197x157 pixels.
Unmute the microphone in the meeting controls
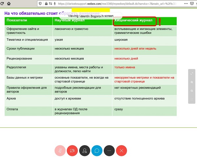(x=60, y=151)
